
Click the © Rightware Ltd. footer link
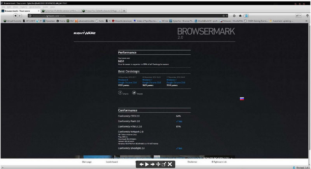[219, 162]
